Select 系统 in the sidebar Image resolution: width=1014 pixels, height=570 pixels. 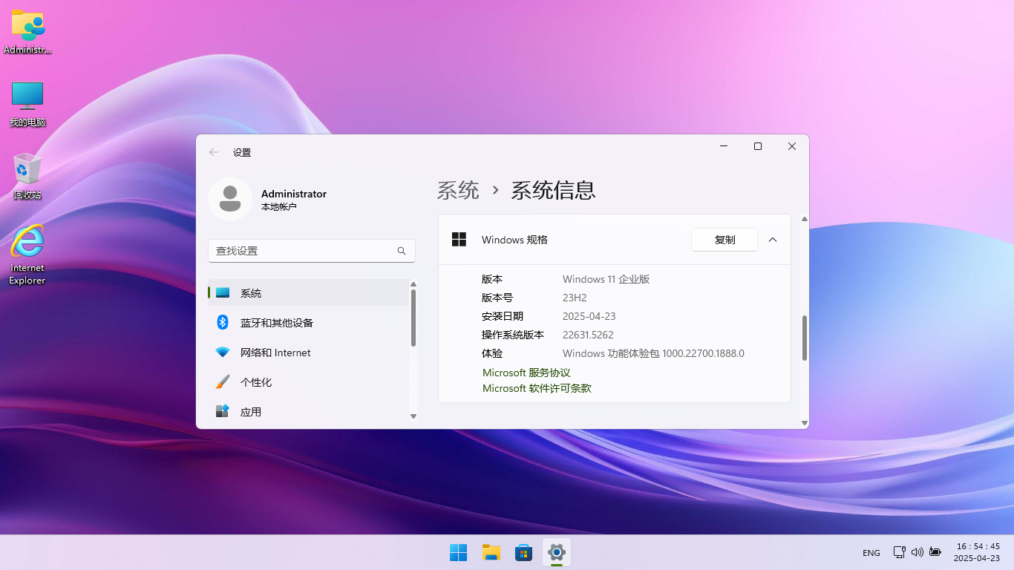[x=308, y=293]
